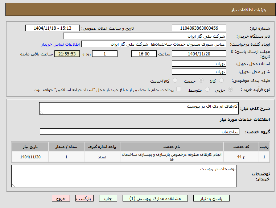Click the شماره نیاز field 1104093863000456
Viewport: 276px width, 208px height.
tap(199, 28)
